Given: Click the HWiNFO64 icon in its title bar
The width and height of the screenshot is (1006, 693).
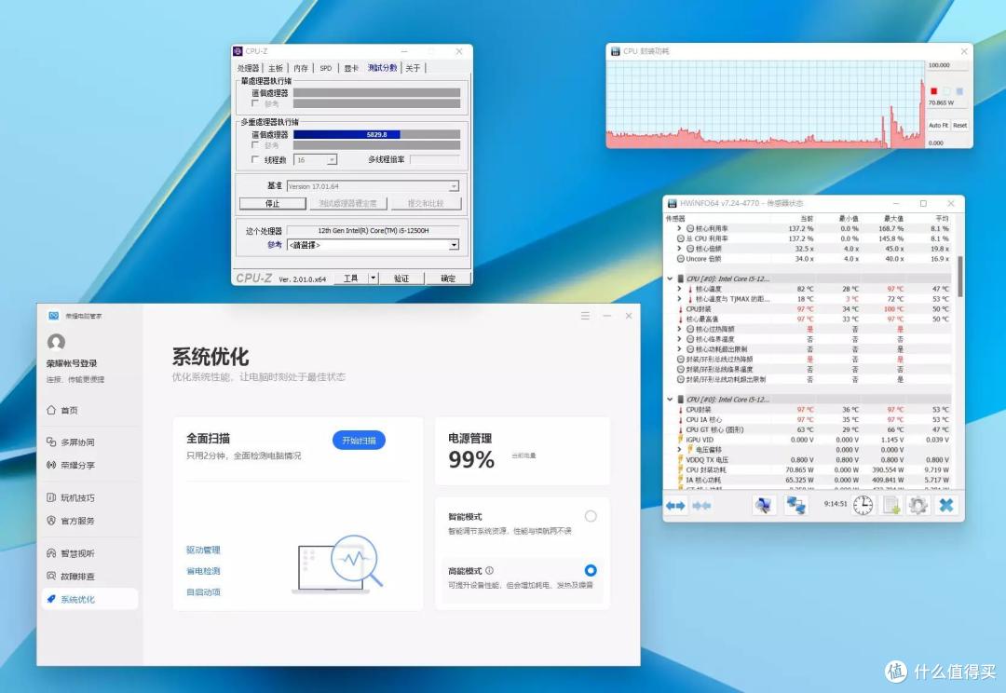Looking at the screenshot, I should (673, 203).
